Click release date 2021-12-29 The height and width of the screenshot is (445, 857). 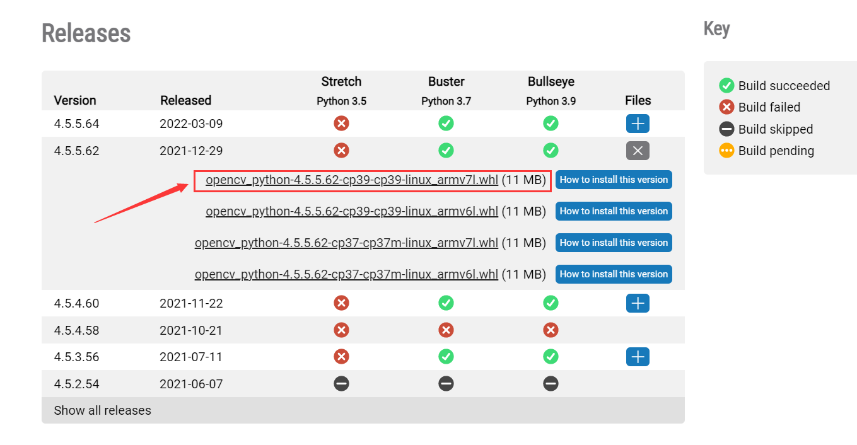pyautogui.click(x=191, y=151)
